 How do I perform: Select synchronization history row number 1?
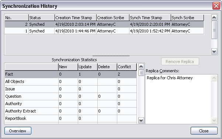pos(104,31)
